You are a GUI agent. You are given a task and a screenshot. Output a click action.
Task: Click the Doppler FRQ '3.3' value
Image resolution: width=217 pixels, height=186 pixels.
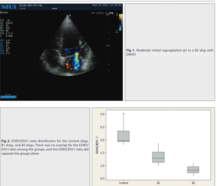[8, 53]
